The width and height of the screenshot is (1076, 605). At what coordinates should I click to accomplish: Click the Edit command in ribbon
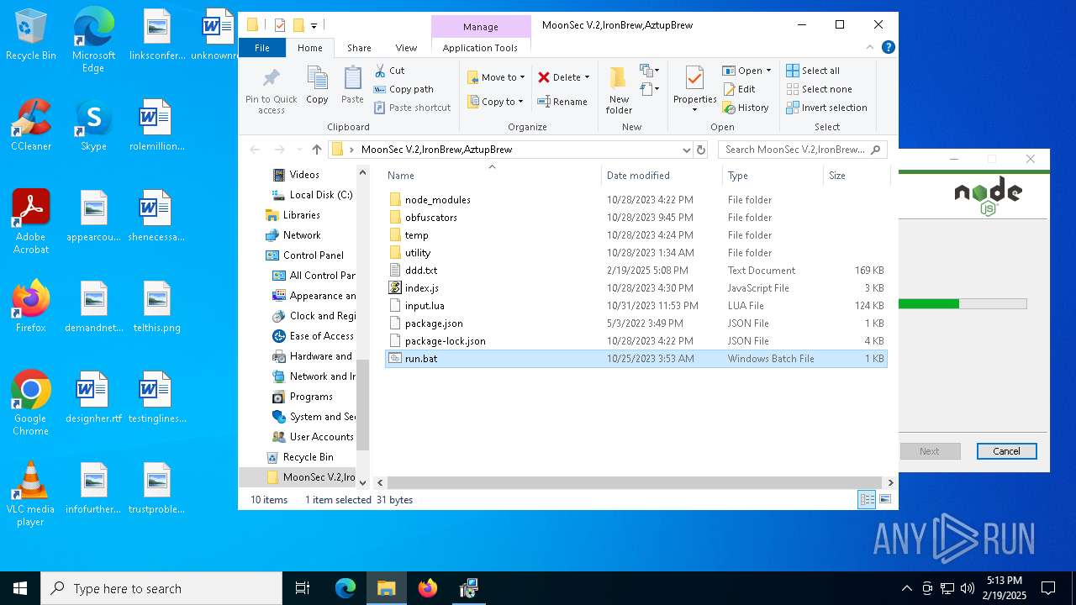tap(739, 89)
